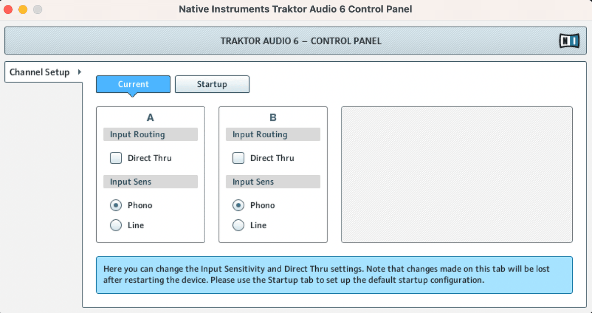This screenshot has height=313, width=592.
Task: Click the Input Routing header for channel B
Action: [x=273, y=134]
